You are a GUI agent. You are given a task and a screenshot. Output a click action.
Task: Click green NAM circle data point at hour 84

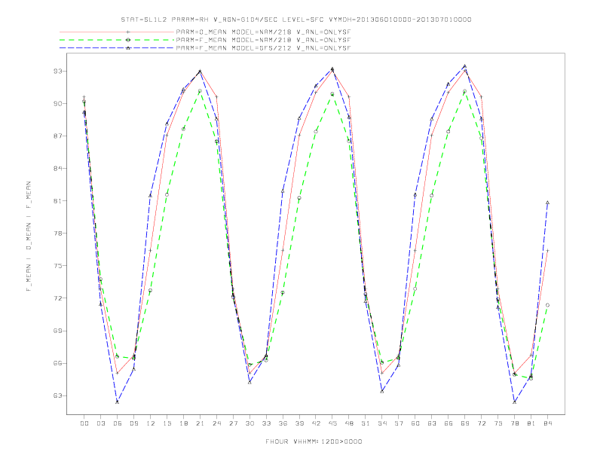pos(547,305)
